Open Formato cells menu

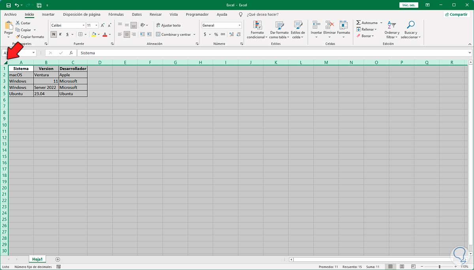click(x=343, y=30)
